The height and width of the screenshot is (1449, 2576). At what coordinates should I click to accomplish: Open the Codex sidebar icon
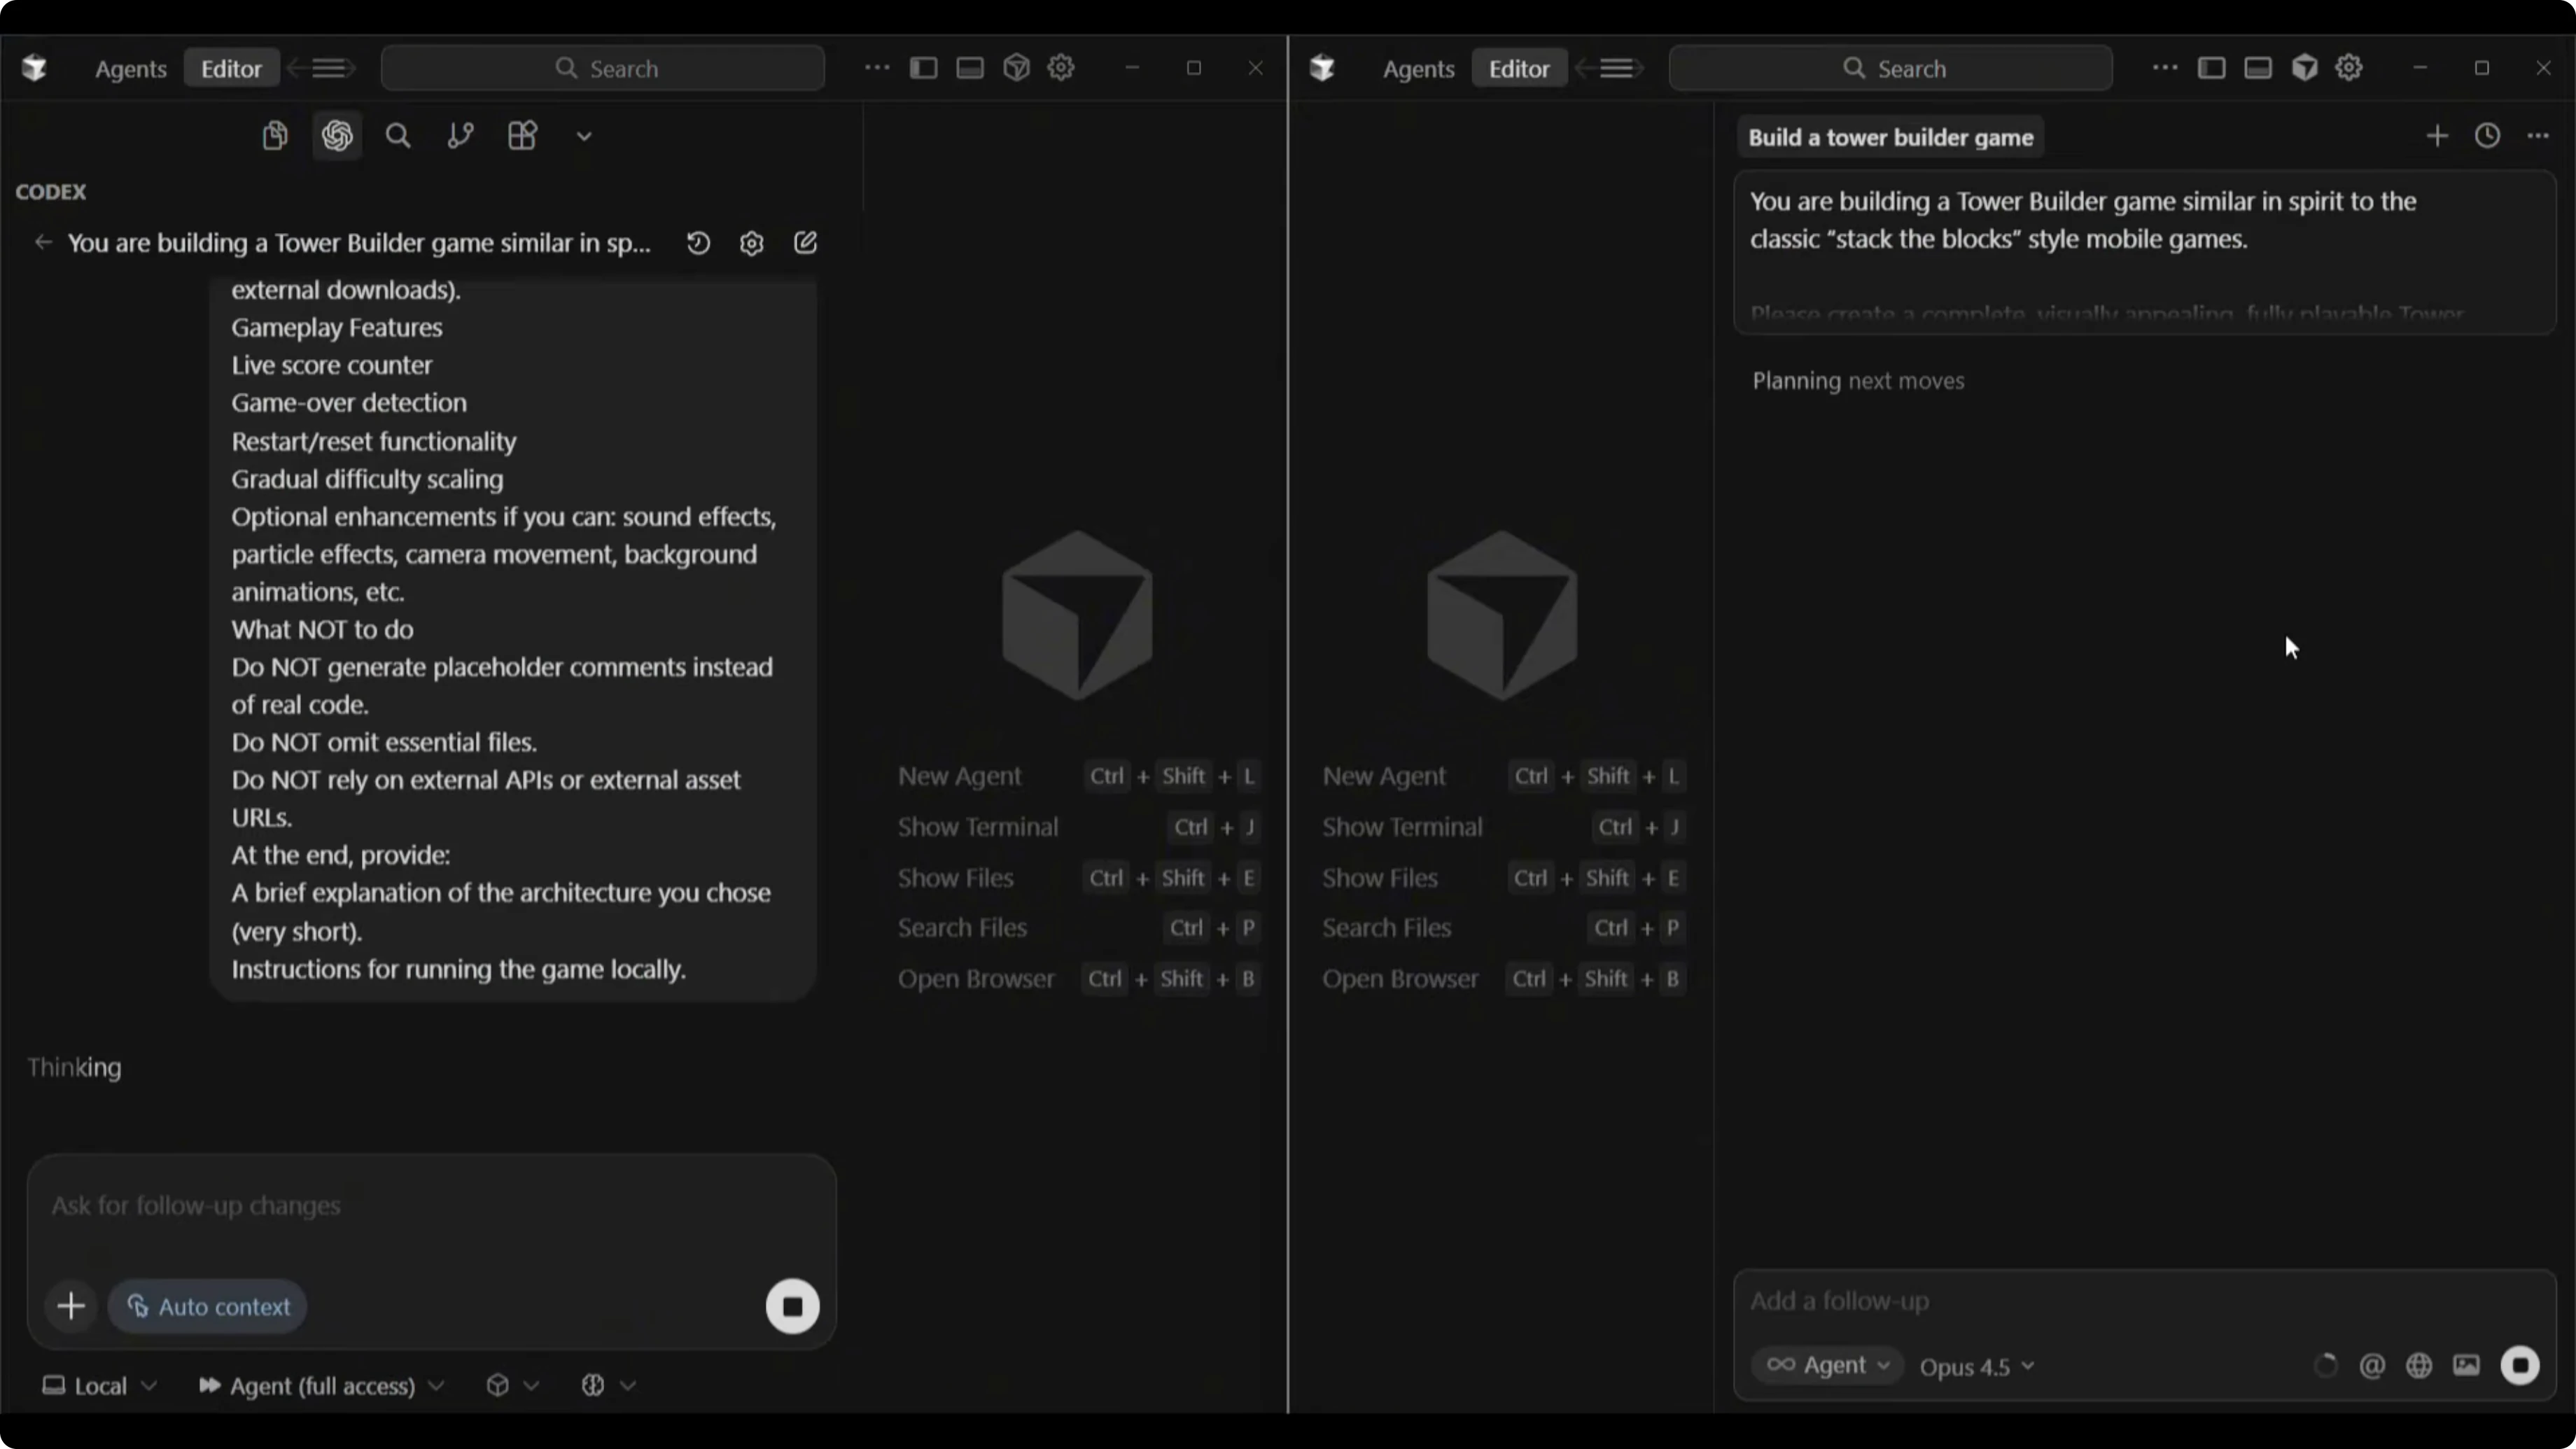click(337, 135)
